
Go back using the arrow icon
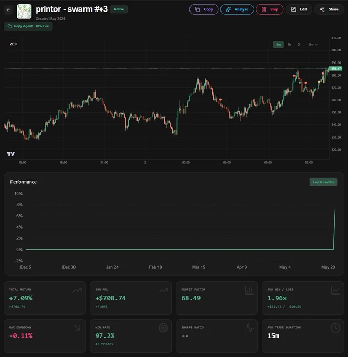coord(8,10)
